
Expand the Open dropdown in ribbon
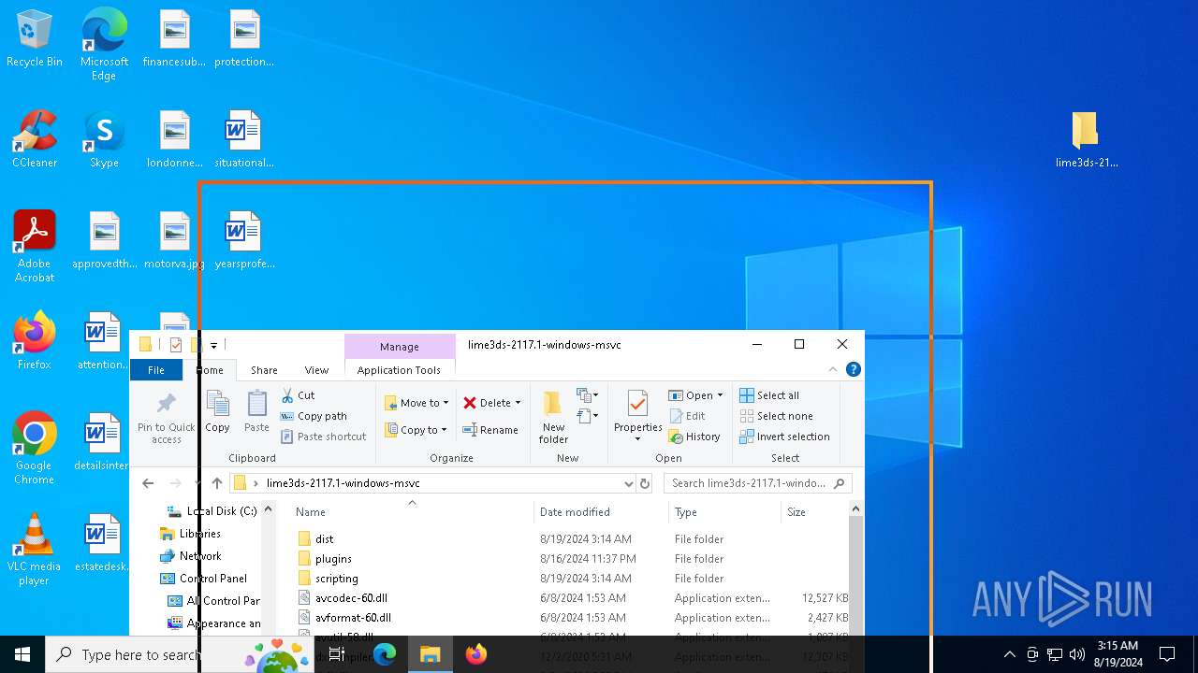pyautogui.click(x=720, y=395)
